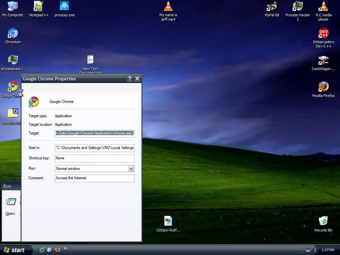340x255 pixels.
Task: Select the Mozilla Firefox desktop shortcut
Action: pos(323,90)
